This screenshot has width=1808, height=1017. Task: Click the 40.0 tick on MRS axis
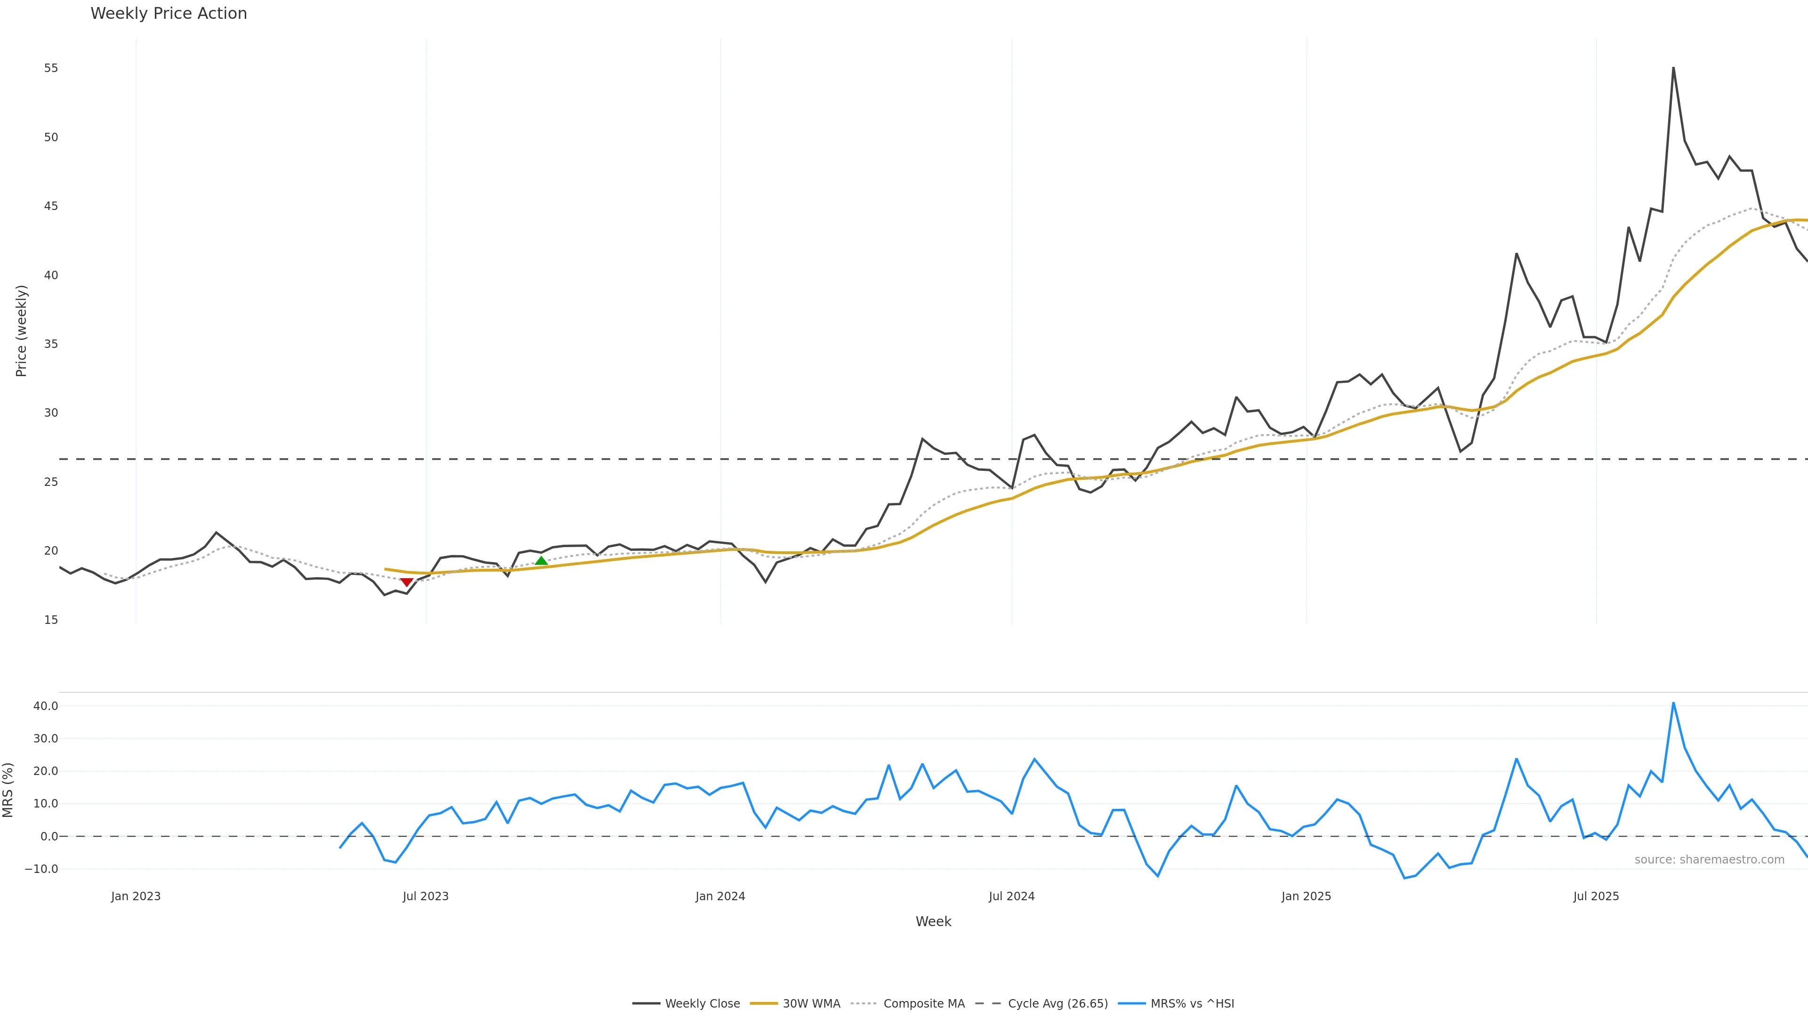coord(46,706)
